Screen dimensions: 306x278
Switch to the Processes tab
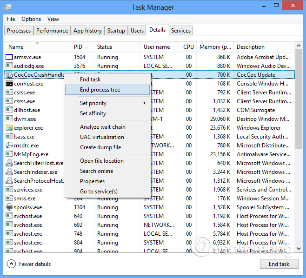[19, 31]
